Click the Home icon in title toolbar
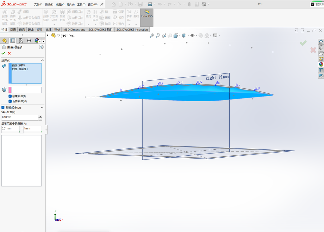 [114, 4]
